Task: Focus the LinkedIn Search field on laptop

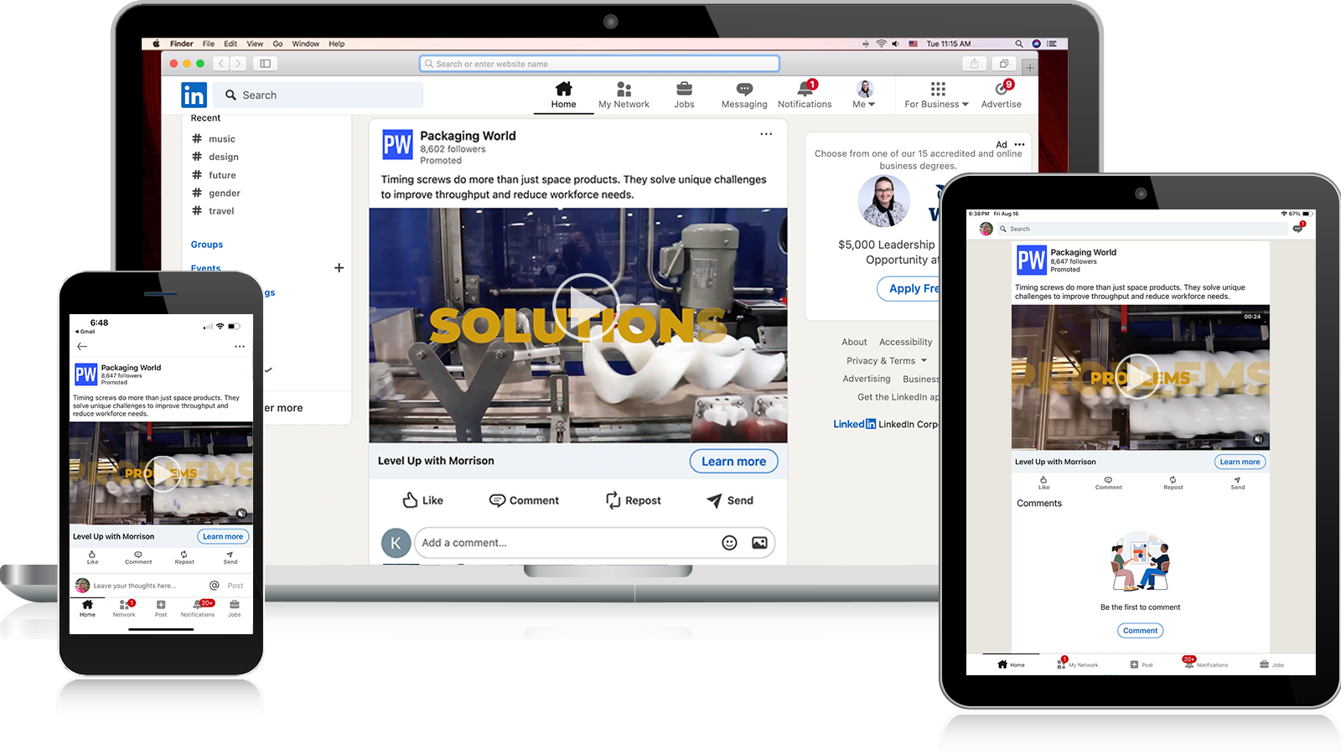Action: pos(318,95)
